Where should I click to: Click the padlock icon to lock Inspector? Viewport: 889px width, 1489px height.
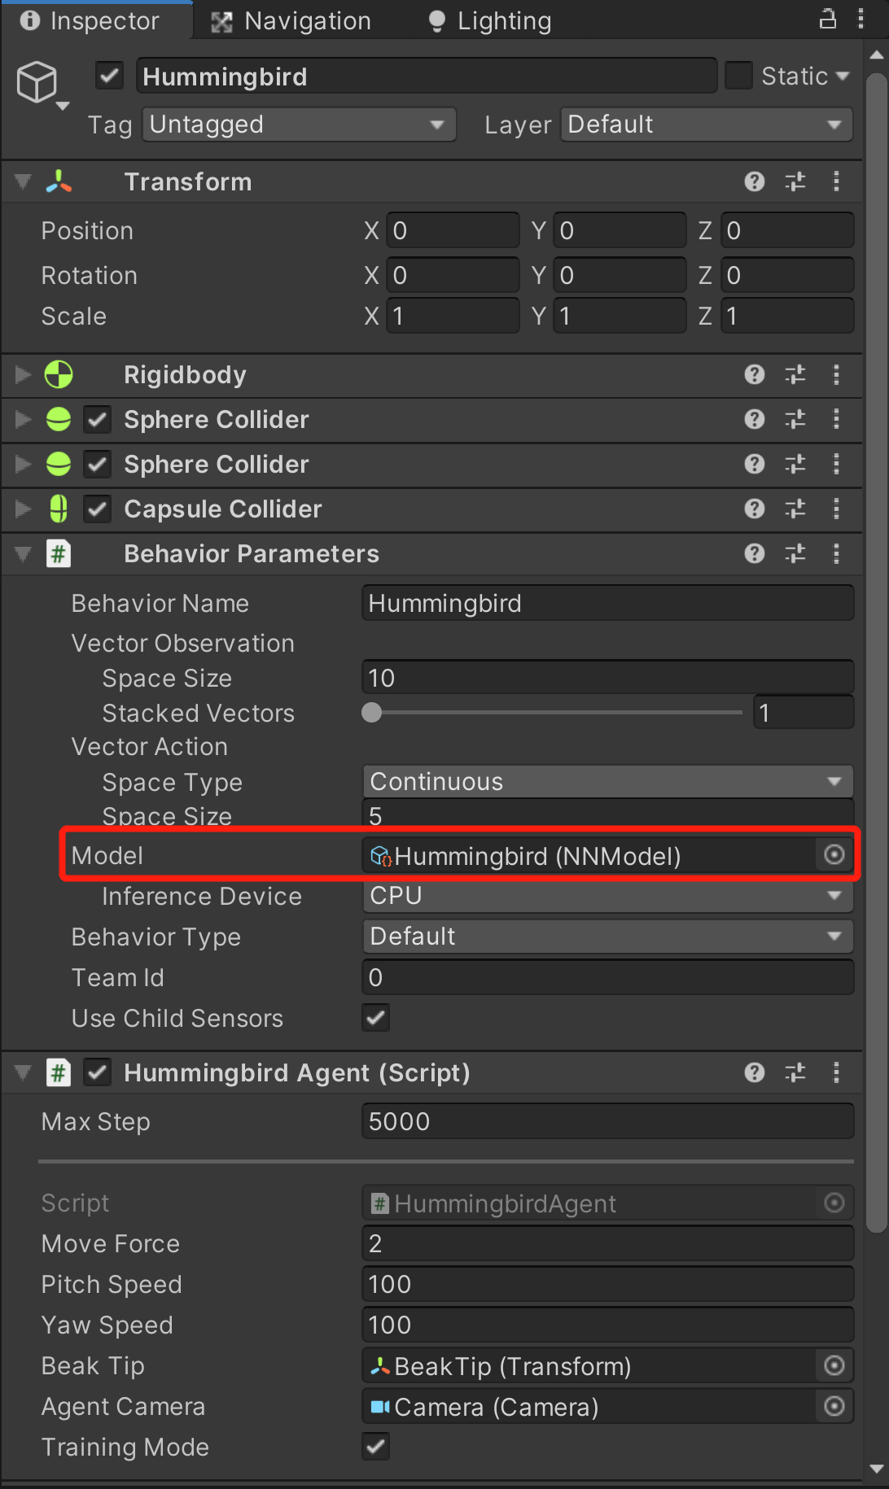click(826, 18)
